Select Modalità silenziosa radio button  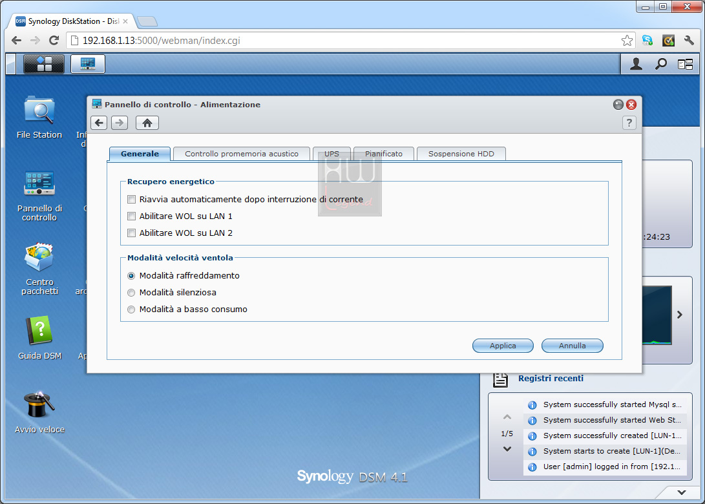click(x=131, y=293)
